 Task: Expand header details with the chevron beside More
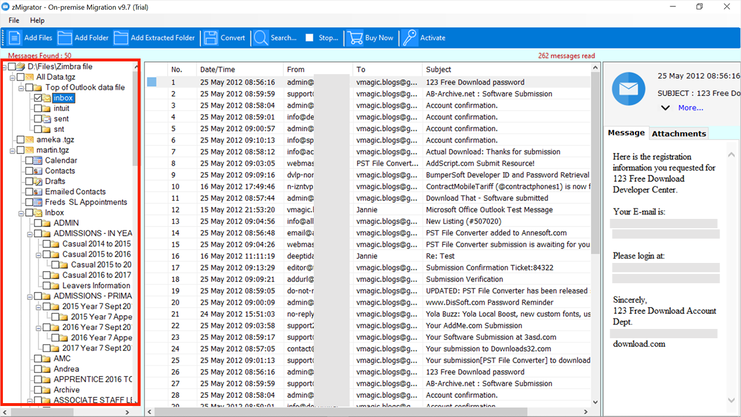pyautogui.click(x=666, y=108)
